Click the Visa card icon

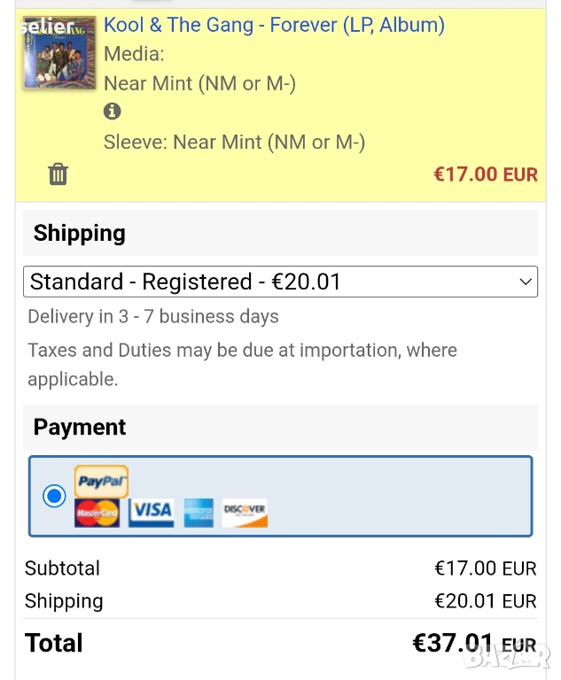pos(151,512)
